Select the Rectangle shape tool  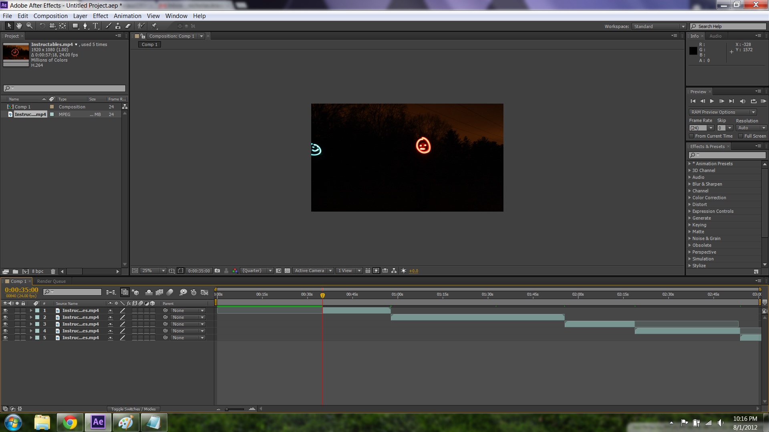pyautogui.click(x=75, y=26)
